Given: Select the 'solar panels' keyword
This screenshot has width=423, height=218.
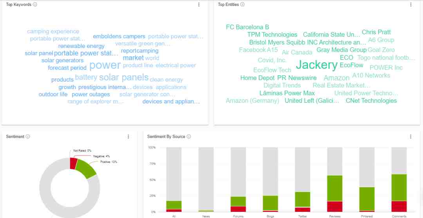Looking at the screenshot, I should point(124,77).
